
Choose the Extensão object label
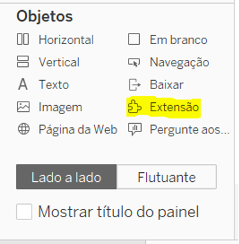(174, 107)
